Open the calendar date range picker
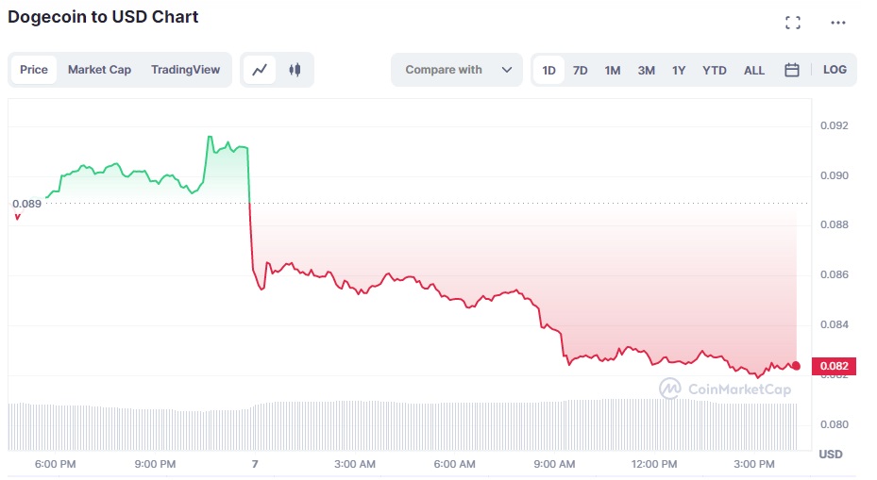 791,70
